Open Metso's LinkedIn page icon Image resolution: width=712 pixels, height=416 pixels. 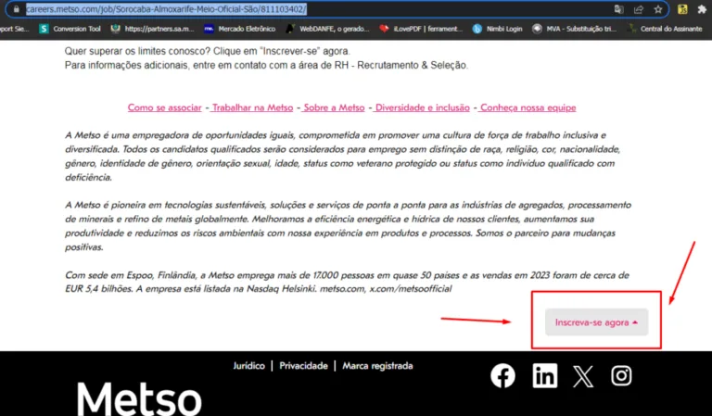544,375
